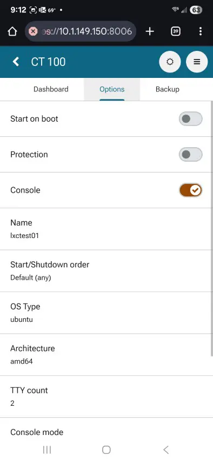Edit the Name lxctest01 entry
Image resolution: width=213 pixels, height=462 pixels.
point(105,229)
